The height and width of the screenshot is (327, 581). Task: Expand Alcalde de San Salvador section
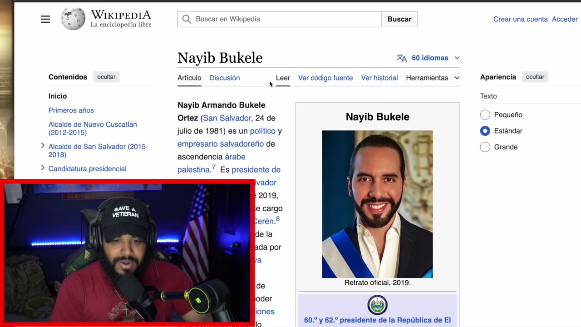click(x=43, y=146)
